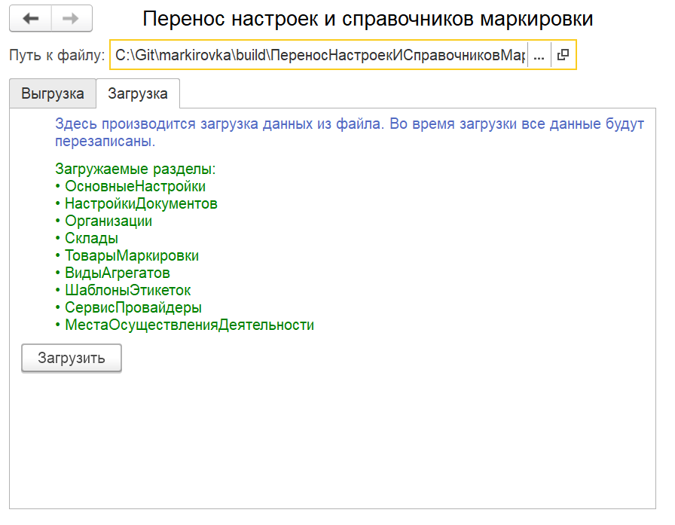Switch to the Выгрузка tab
This screenshot has width=675, height=525.
click(53, 93)
